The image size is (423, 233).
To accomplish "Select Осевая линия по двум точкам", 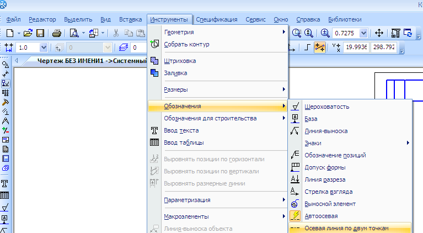I will click(350, 228).
